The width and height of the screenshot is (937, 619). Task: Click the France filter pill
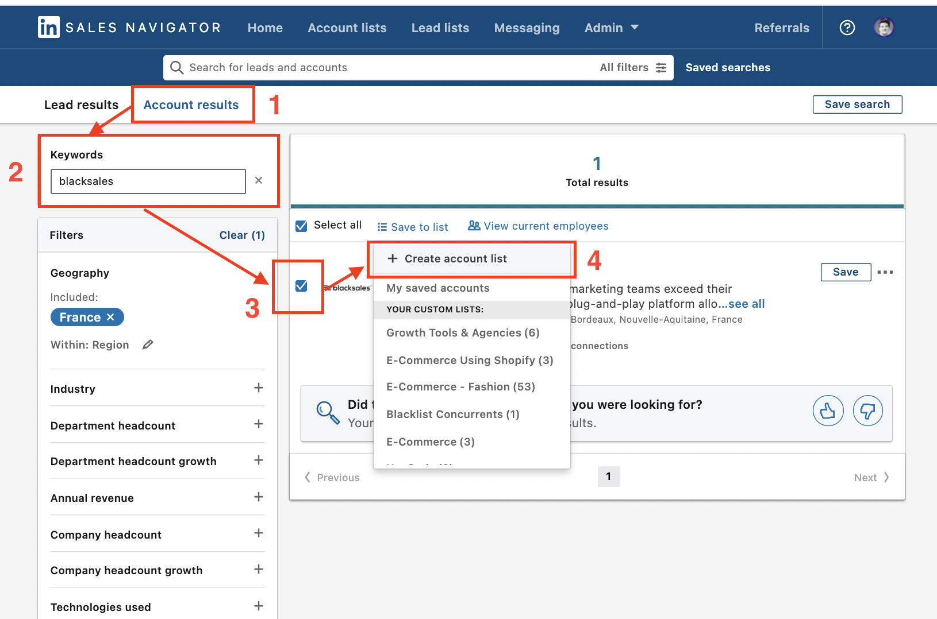pos(87,317)
